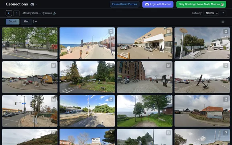Open the Difficulty dropdown set to Normal

211,13
